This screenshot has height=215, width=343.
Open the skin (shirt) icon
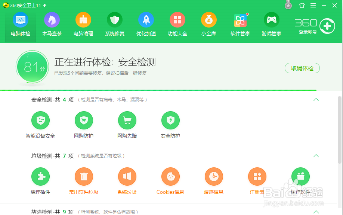(302, 5)
